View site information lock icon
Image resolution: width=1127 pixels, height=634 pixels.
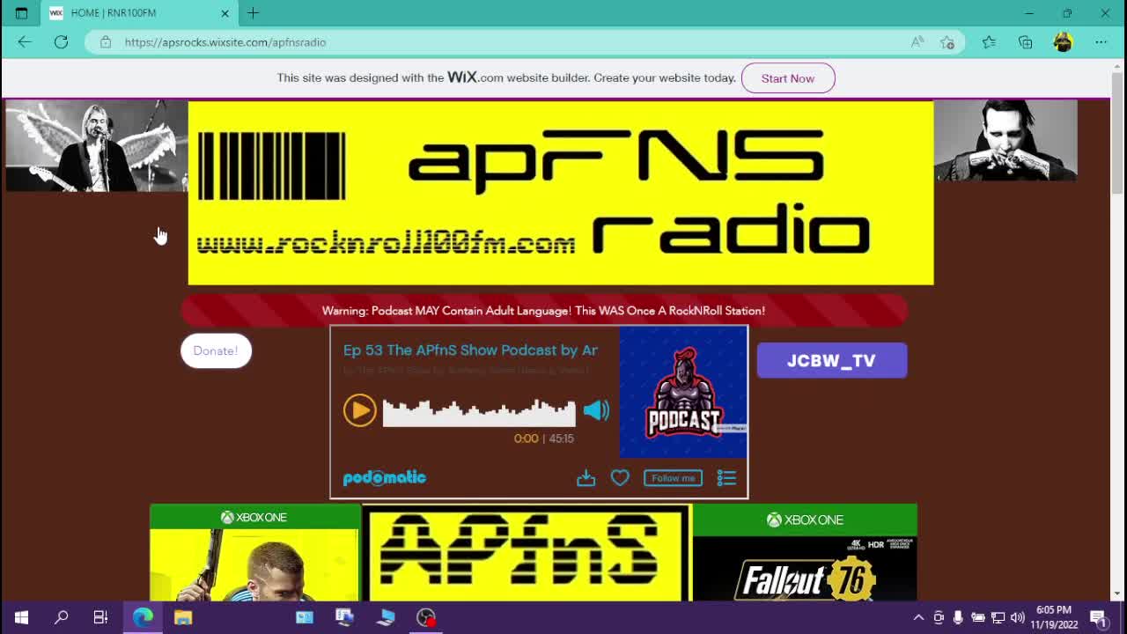click(x=106, y=42)
